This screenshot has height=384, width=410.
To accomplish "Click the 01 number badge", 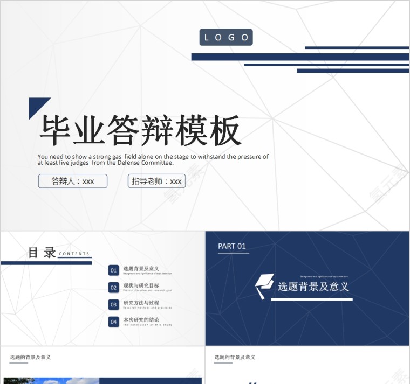I will click(x=113, y=270).
